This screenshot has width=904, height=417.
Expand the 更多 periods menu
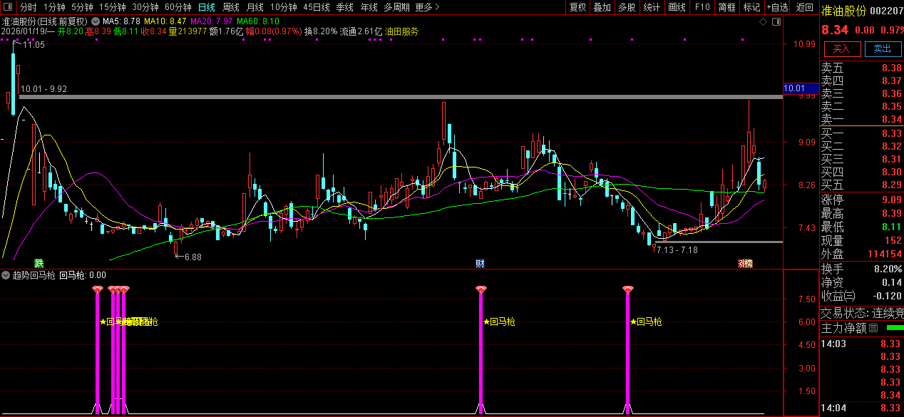click(427, 7)
